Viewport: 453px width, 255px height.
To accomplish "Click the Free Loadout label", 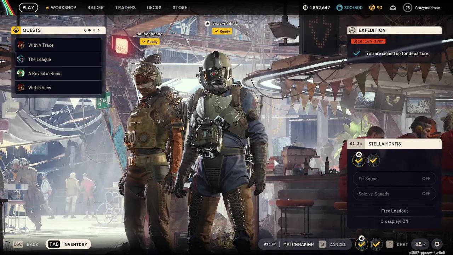I will pos(394,211).
